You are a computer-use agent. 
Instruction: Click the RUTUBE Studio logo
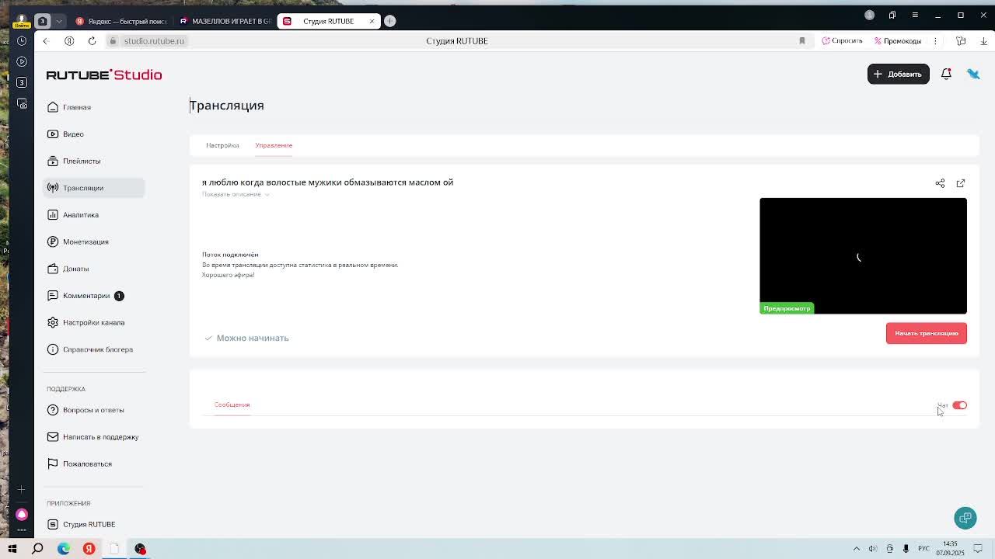104,75
